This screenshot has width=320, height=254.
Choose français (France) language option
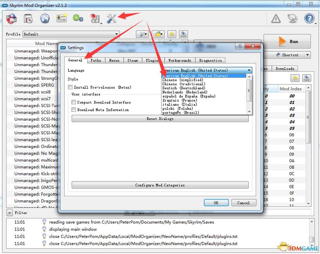(204, 100)
